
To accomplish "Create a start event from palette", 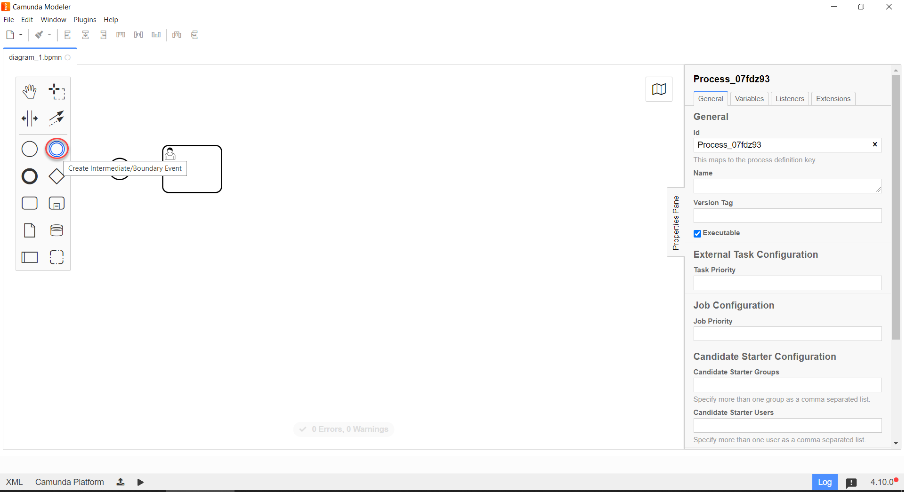I will point(30,149).
